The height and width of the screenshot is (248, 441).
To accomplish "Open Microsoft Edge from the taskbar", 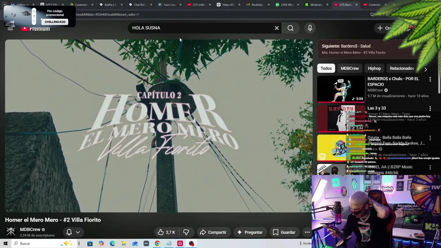I will [x=112, y=244].
